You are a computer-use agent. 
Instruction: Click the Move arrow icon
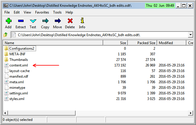[57, 21]
